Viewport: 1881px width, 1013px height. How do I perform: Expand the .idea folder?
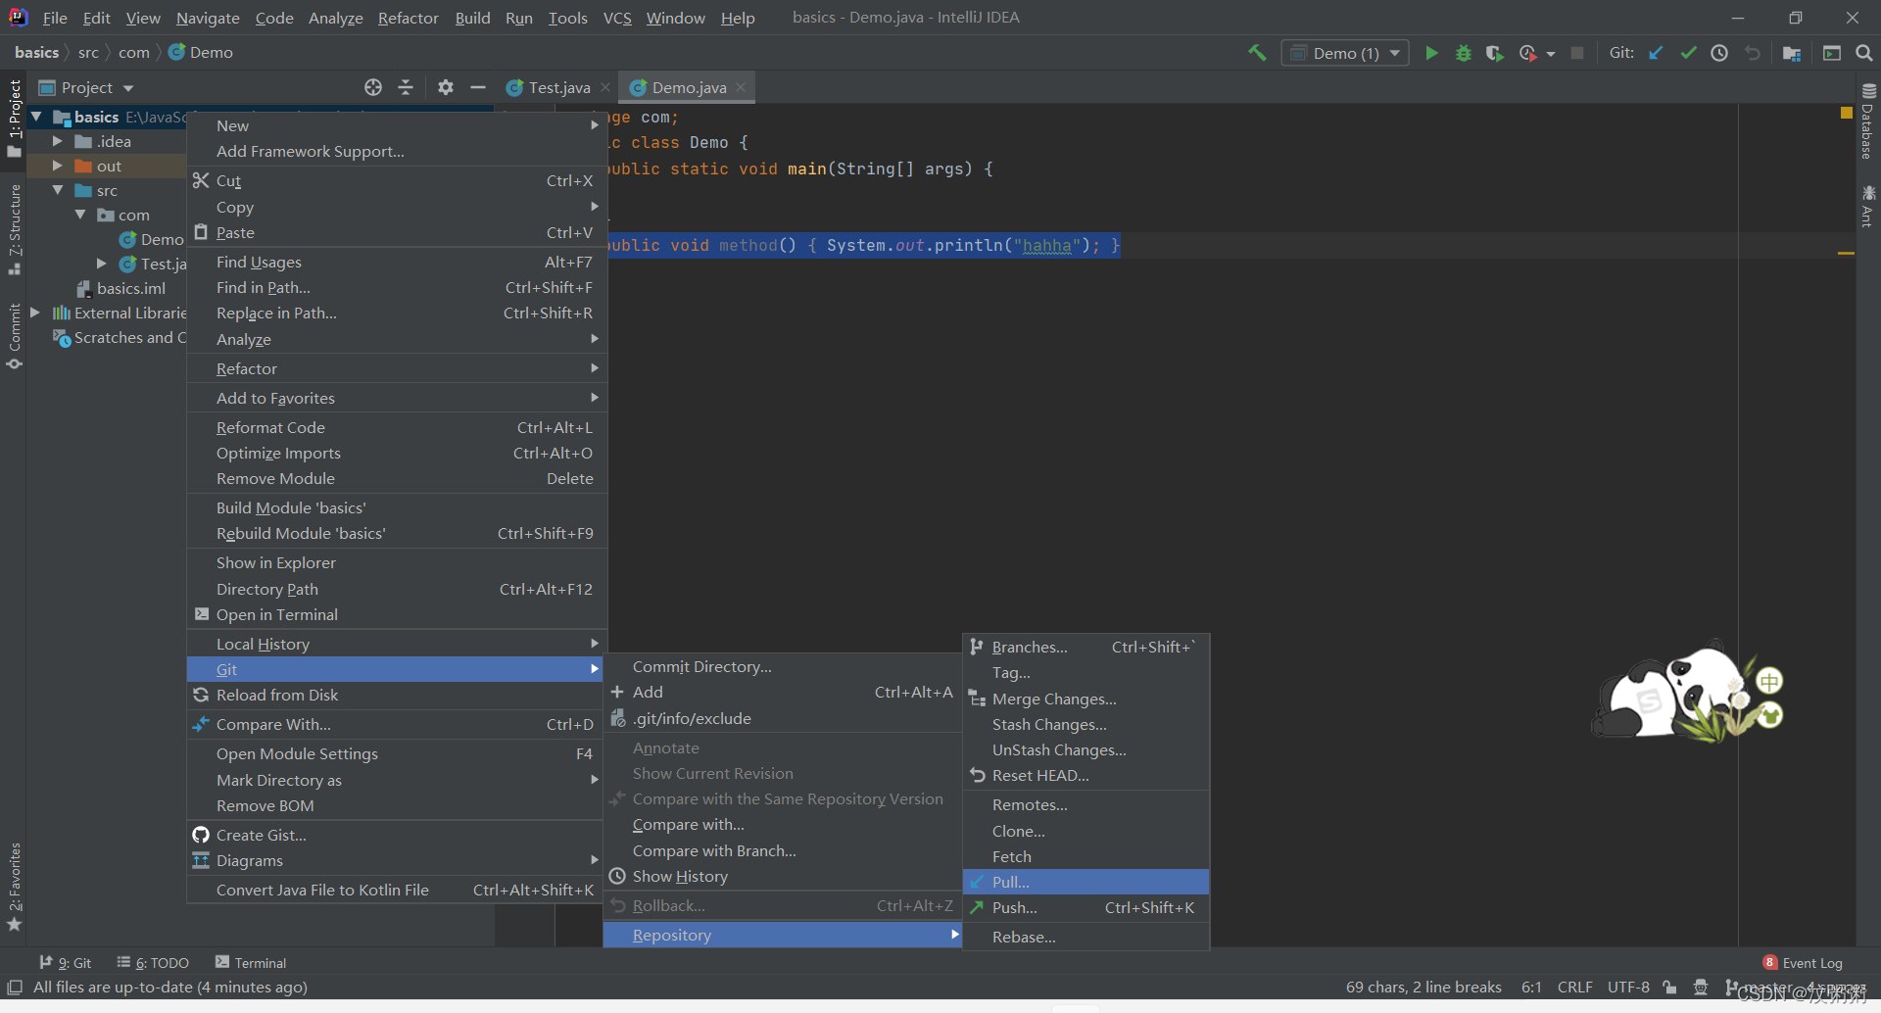[58, 141]
